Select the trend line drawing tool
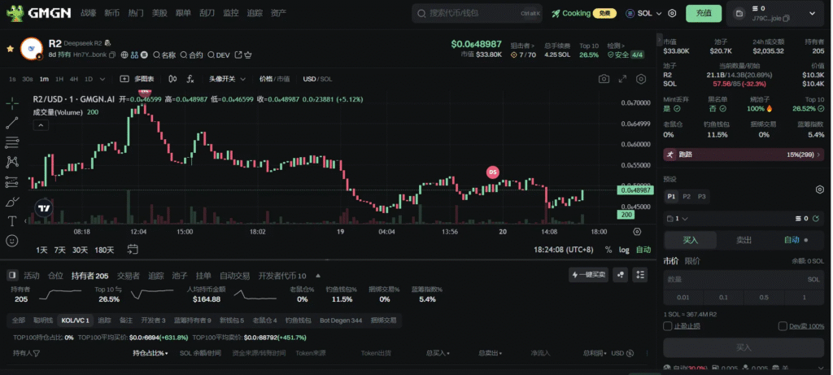Image resolution: width=833 pixels, height=375 pixels. point(12,123)
